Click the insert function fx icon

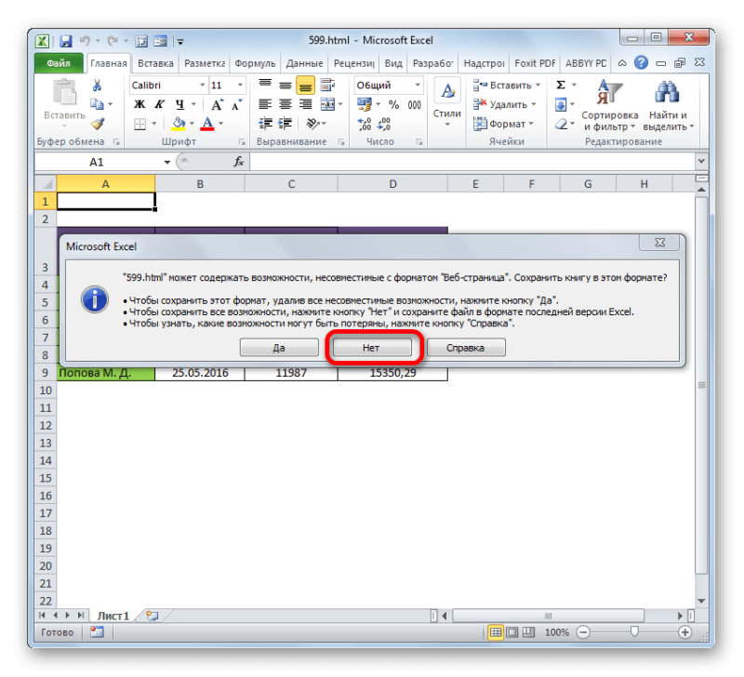point(239,162)
